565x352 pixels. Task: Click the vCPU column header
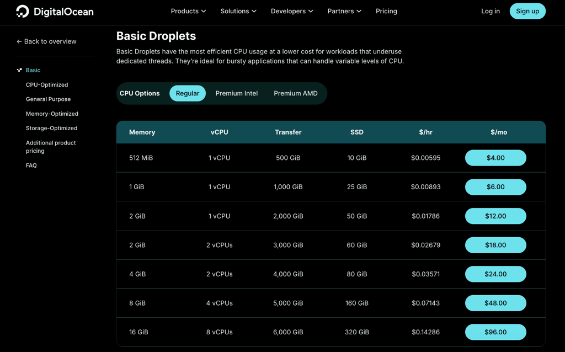tap(220, 132)
